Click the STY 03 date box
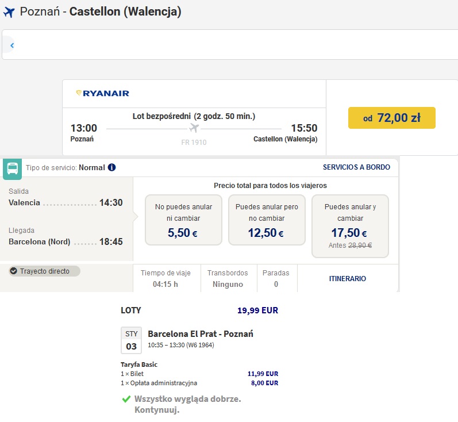This screenshot has width=458, height=422. coord(131,340)
